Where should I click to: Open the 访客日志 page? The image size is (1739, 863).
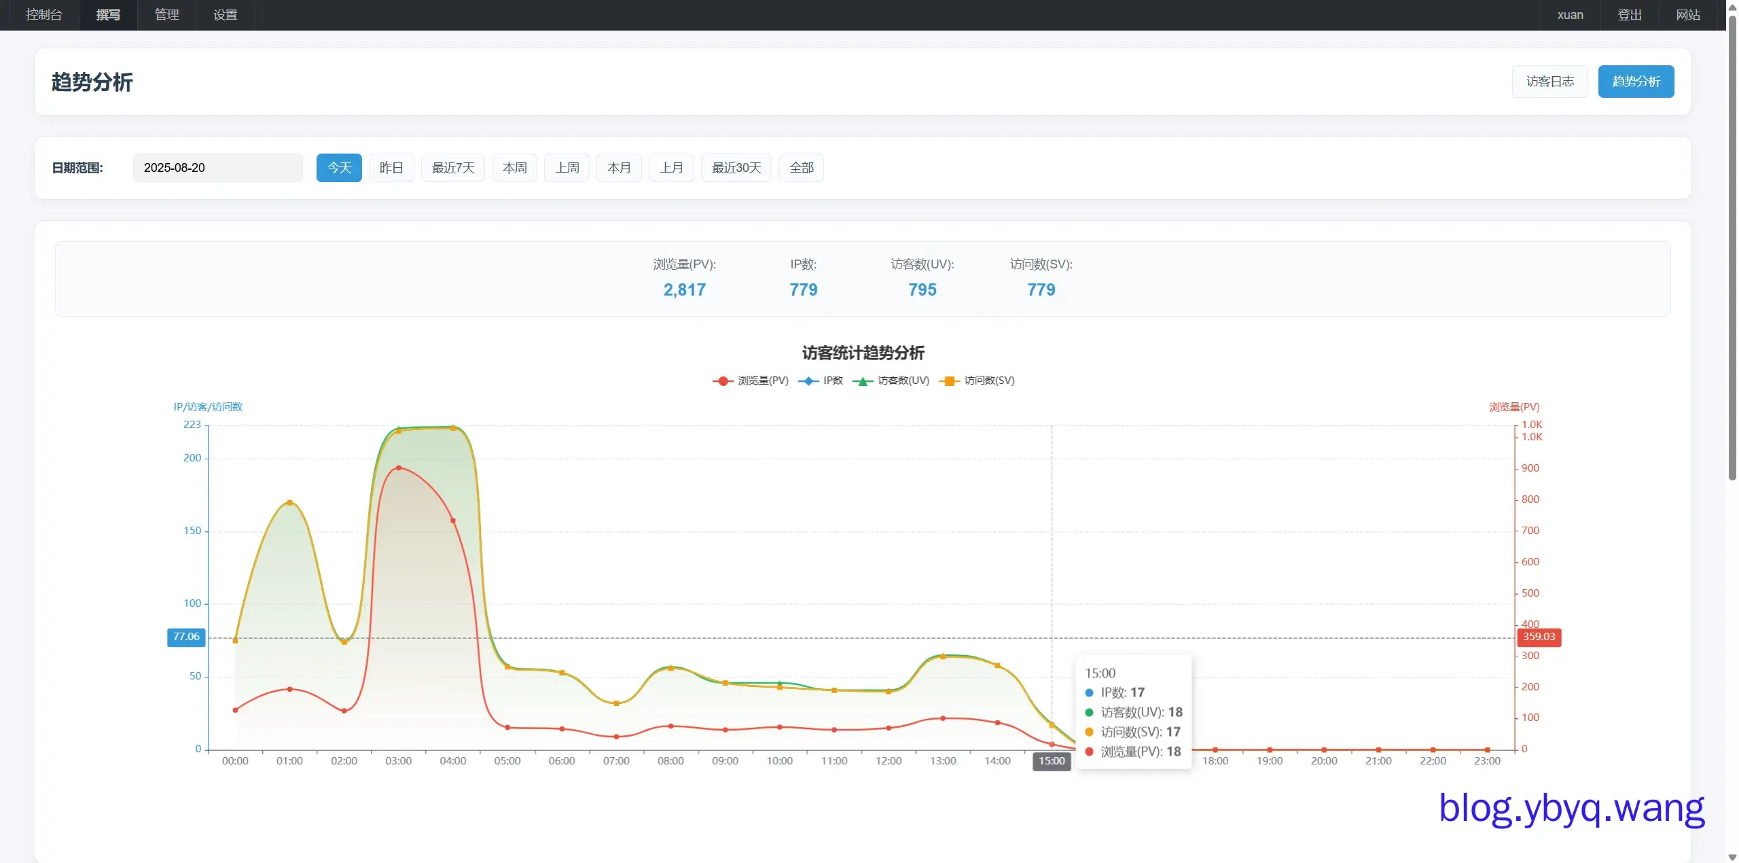point(1549,82)
